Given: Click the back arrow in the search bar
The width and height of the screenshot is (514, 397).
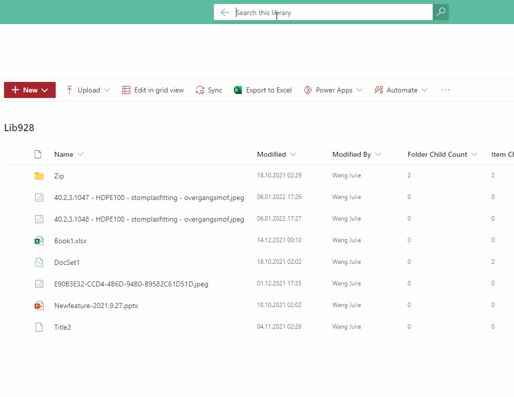Looking at the screenshot, I should coord(225,12).
